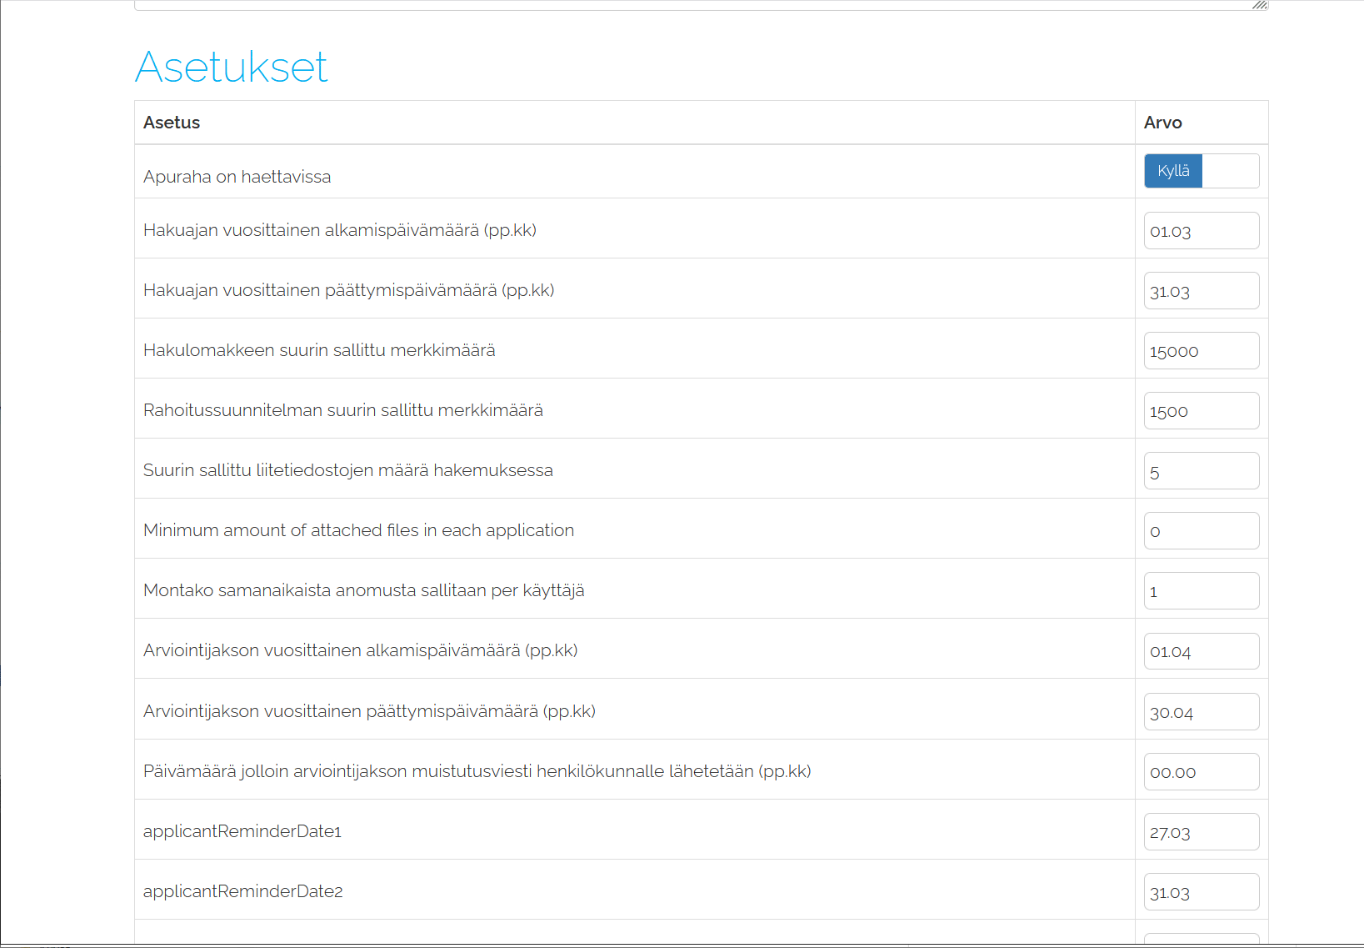Click the Asetukset heading
The image size is (1364, 948).
[231, 67]
